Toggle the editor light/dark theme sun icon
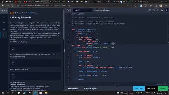Viewport: 169px width, 95px height. (x=154, y=10)
